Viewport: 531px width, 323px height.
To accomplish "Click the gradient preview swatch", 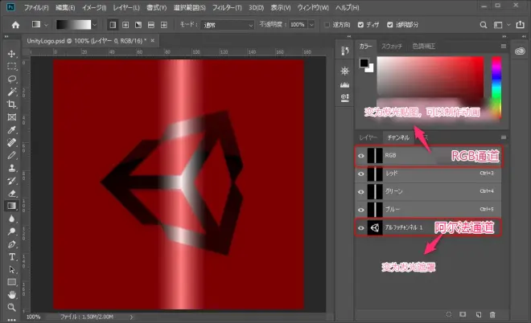I will (73, 25).
